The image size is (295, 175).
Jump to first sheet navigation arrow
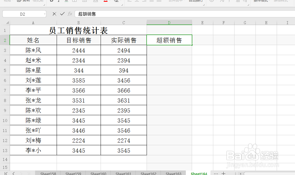[x=6, y=173]
